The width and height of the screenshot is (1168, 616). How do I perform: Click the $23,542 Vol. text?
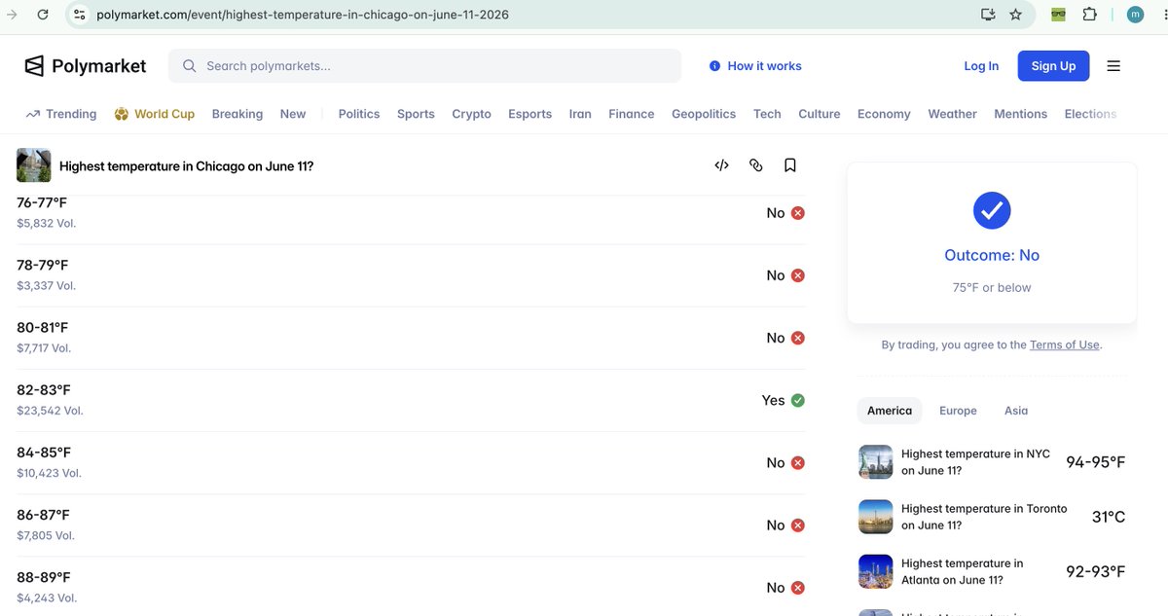click(50, 411)
